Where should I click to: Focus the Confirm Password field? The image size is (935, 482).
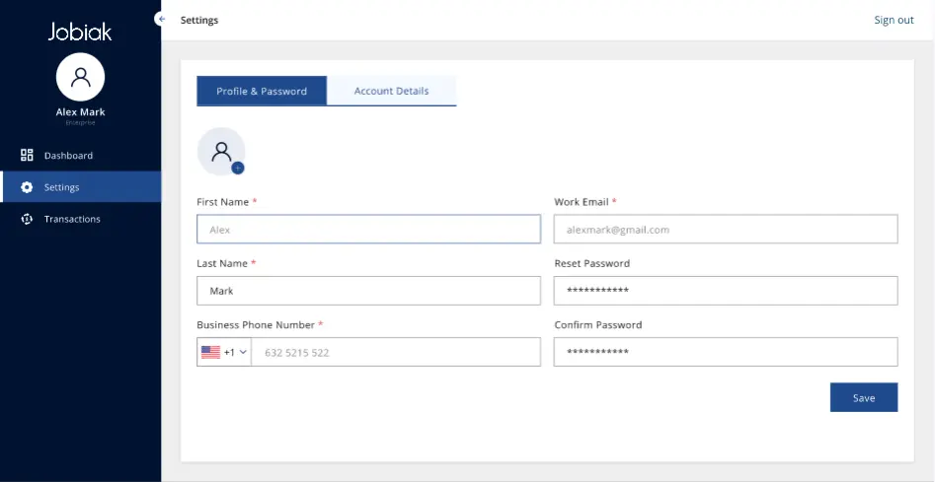click(726, 352)
